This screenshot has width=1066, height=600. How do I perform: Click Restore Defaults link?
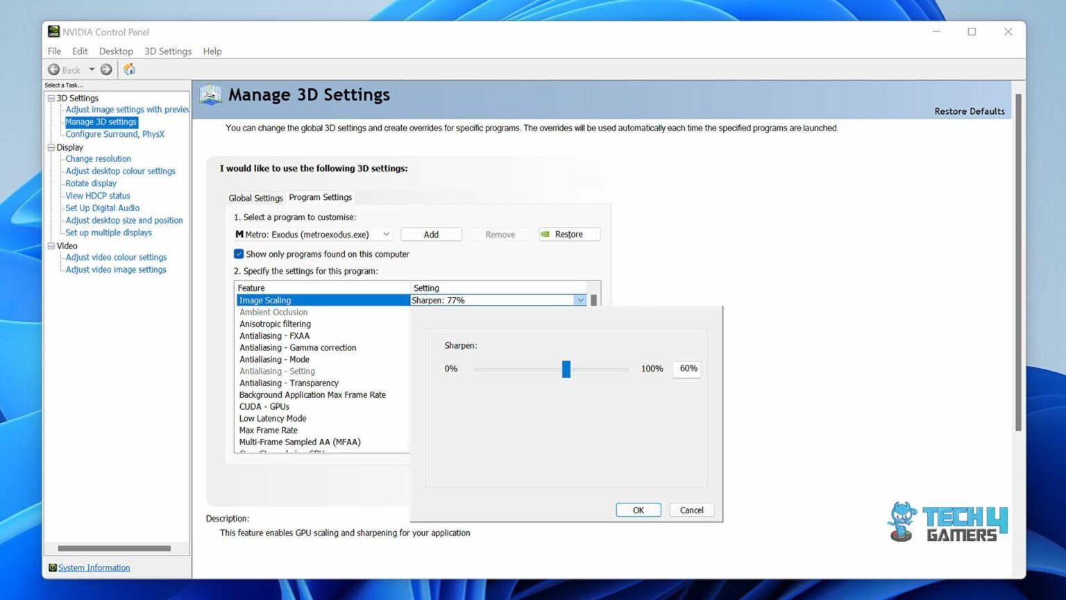[970, 111]
